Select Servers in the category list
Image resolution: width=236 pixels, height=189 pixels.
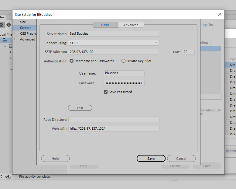(26, 28)
